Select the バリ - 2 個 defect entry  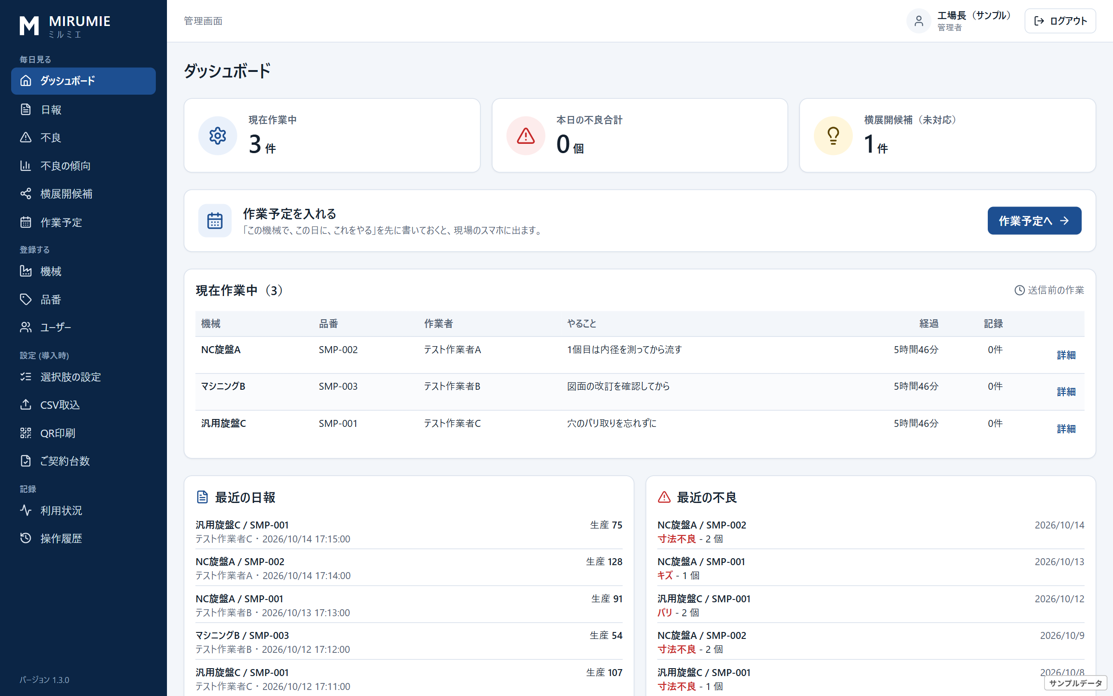(870, 606)
